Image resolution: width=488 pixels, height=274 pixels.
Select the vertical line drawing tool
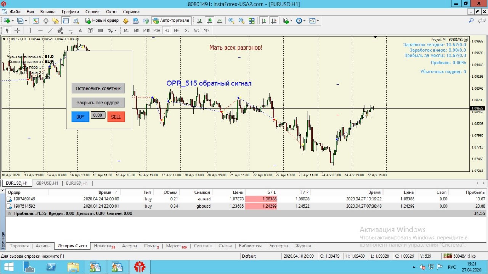30,30
